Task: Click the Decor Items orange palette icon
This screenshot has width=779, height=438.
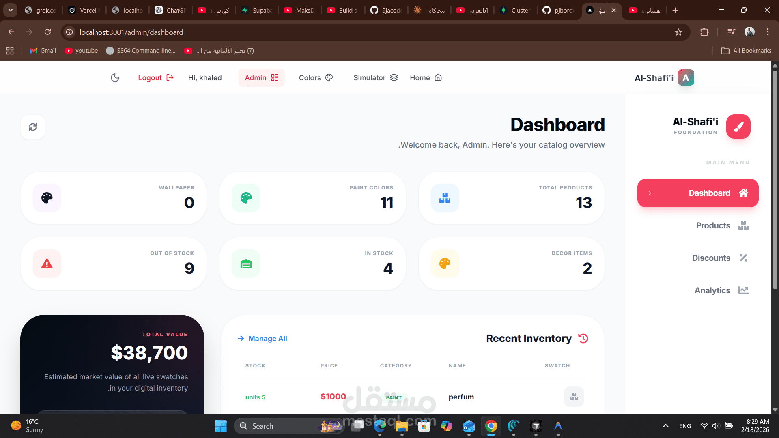Action: [x=445, y=264]
